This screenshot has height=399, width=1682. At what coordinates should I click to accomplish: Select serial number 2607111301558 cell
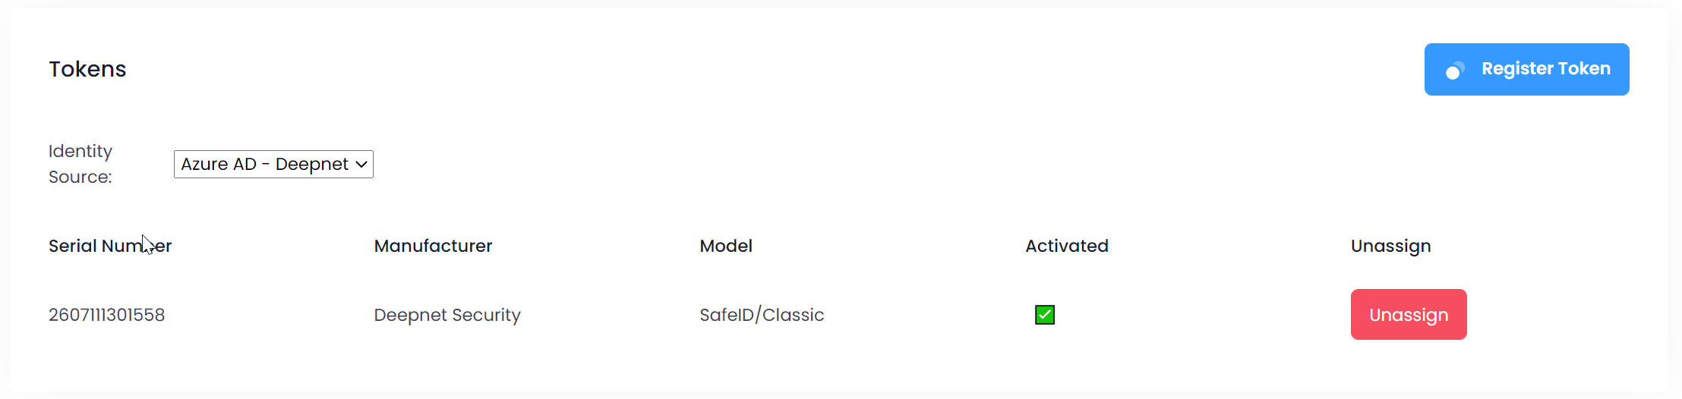click(107, 315)
